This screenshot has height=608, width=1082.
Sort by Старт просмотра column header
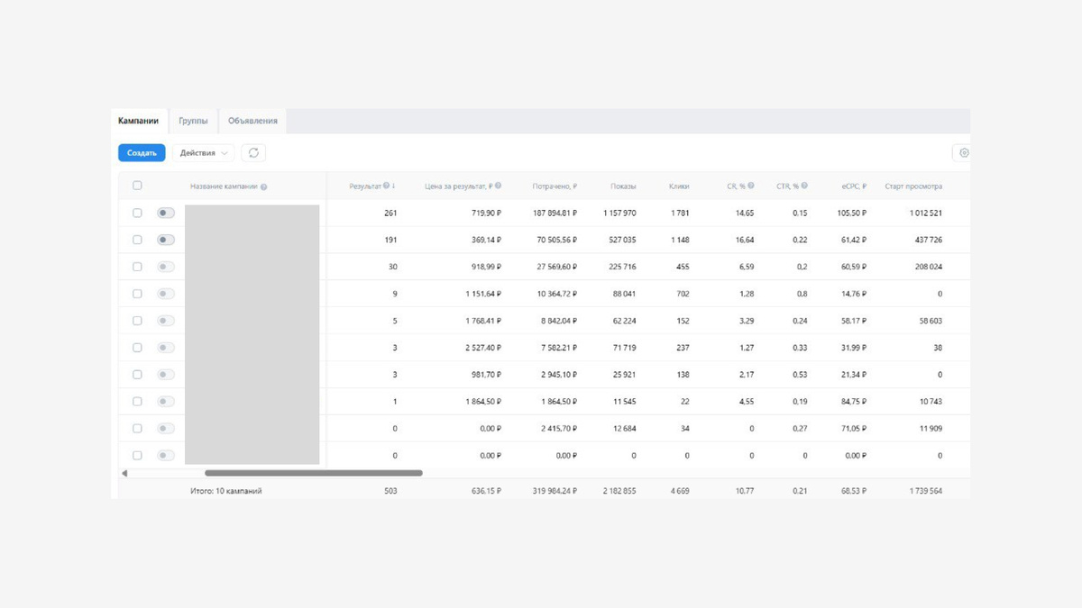[913, 186]
